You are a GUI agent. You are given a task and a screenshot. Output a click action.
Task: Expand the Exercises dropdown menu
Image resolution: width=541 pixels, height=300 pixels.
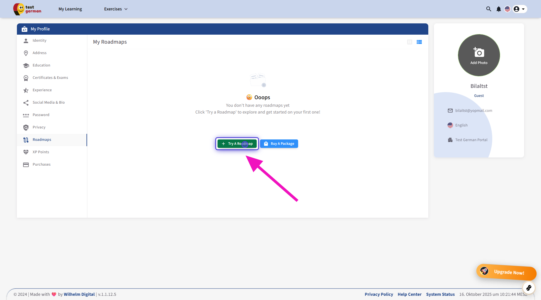[116, 9]
